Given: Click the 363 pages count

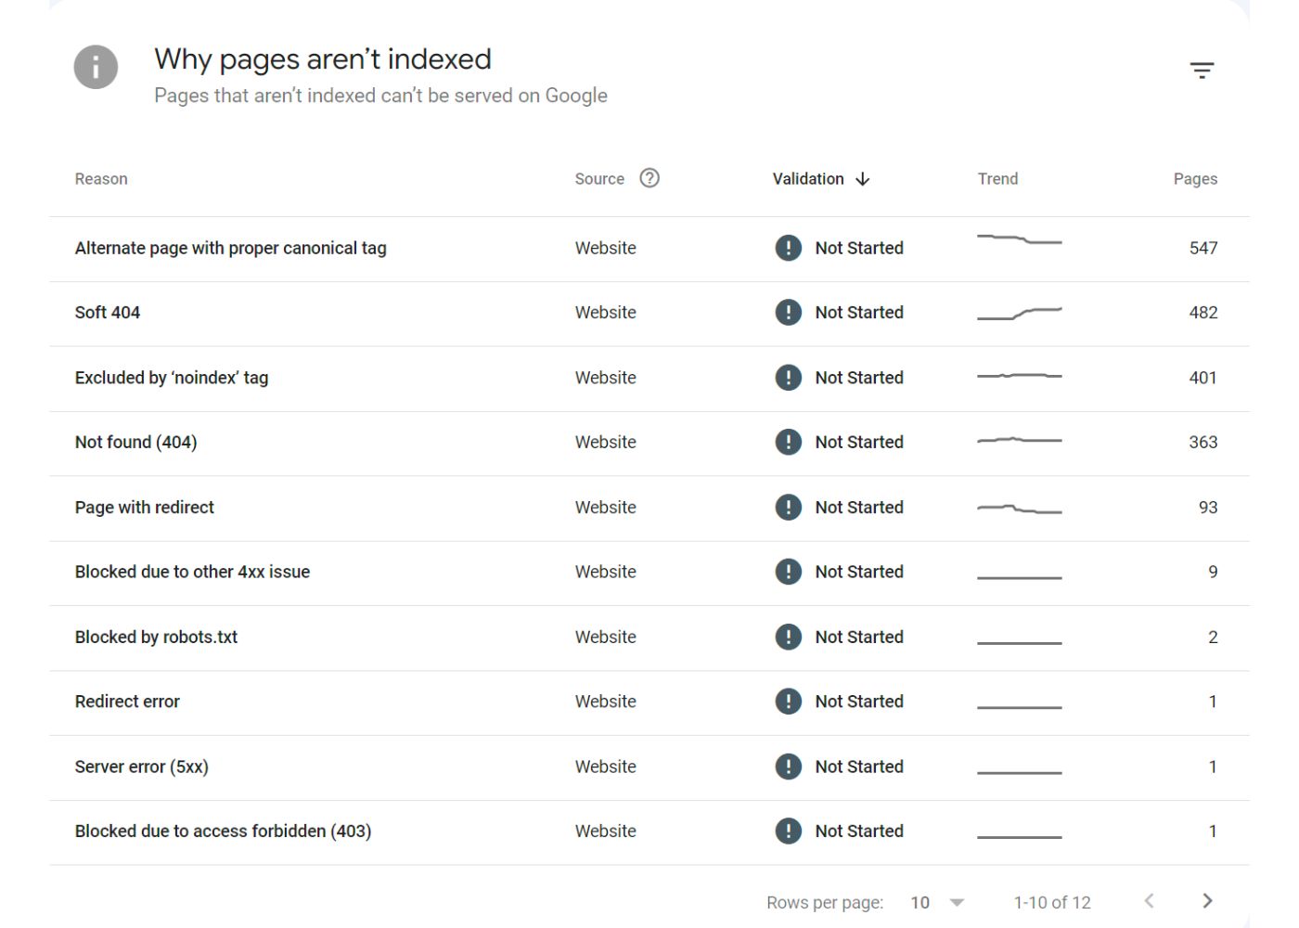Looking at the screenshot, I should [x=1203, y=442].
